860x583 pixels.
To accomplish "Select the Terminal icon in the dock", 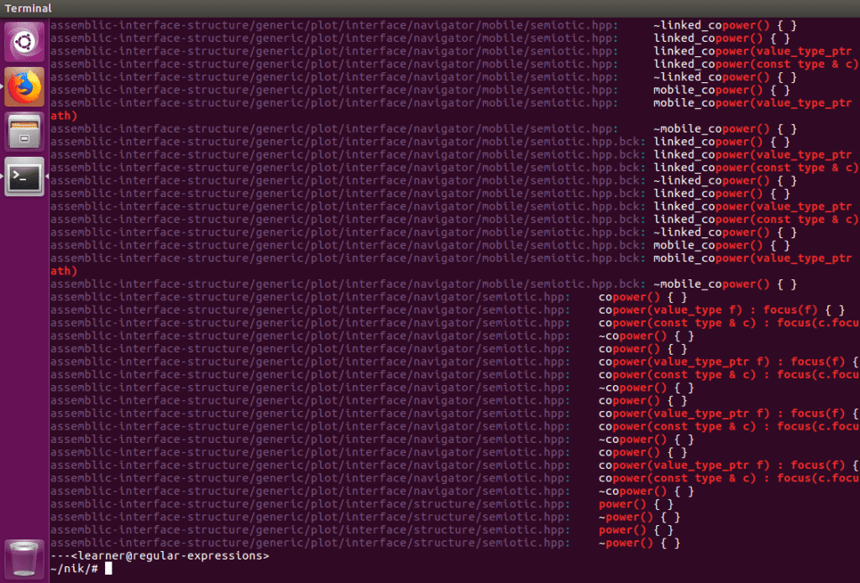I will click(x=24, y=176).
